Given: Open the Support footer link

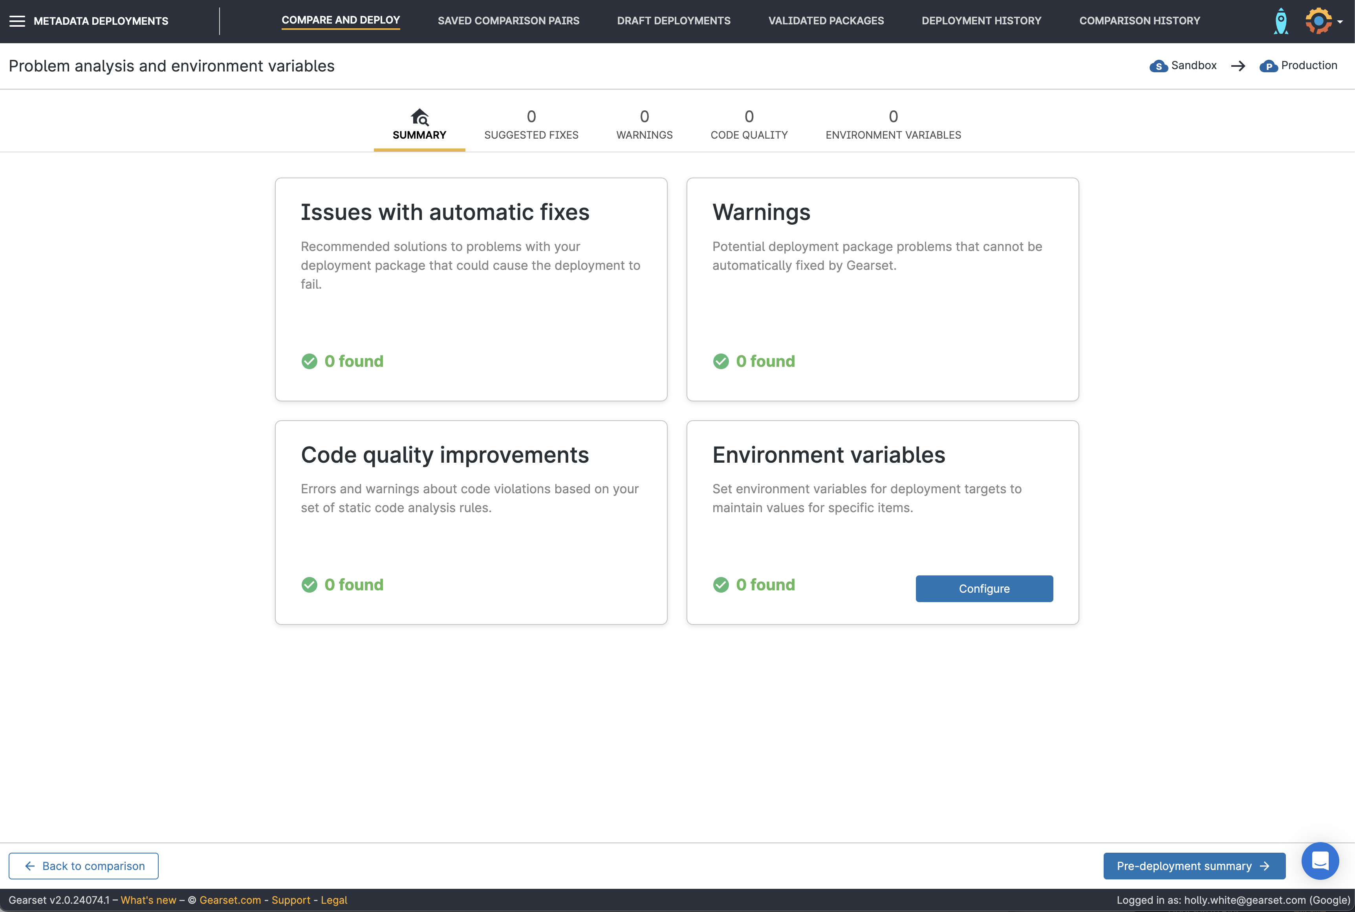Looking at the screenshot, I should [291, 900].
